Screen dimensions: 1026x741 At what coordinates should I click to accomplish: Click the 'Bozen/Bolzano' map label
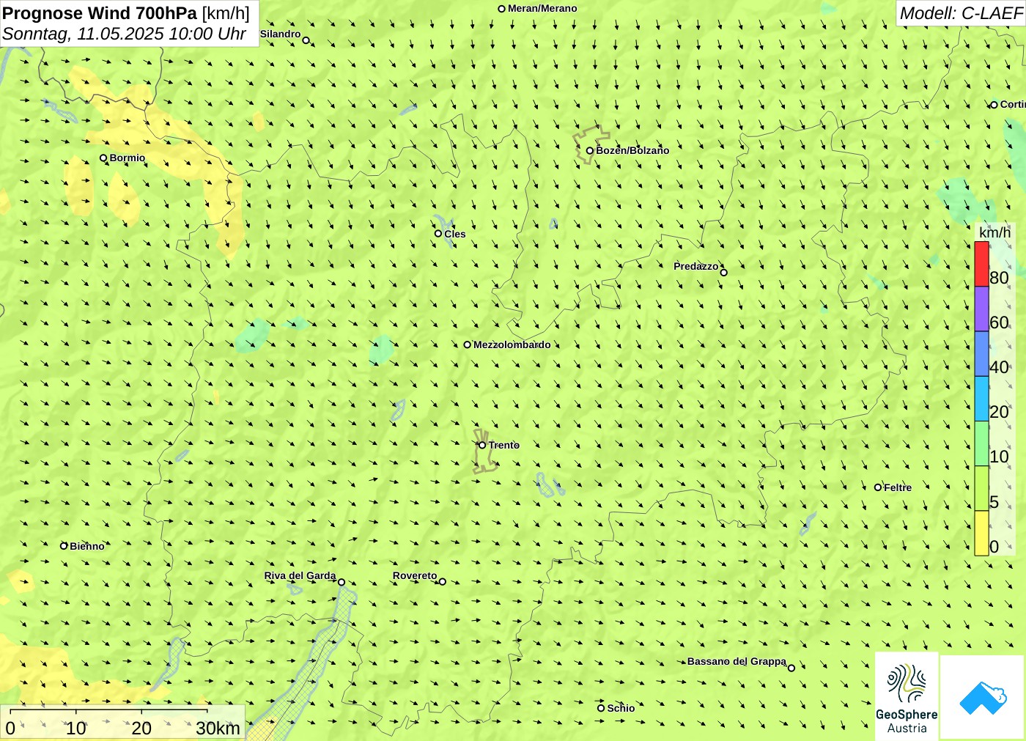click(x=632, y=150)
